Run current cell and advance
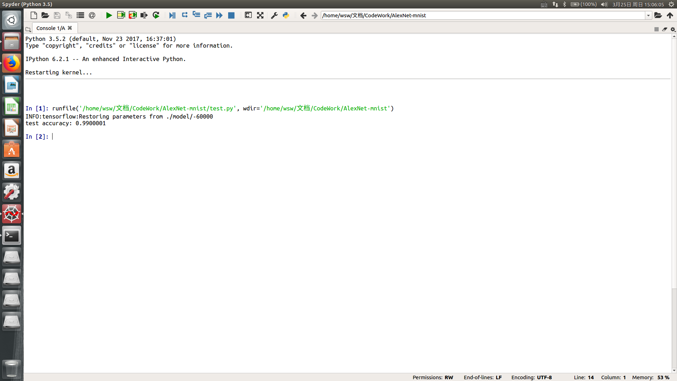 [x=133, y=16]
